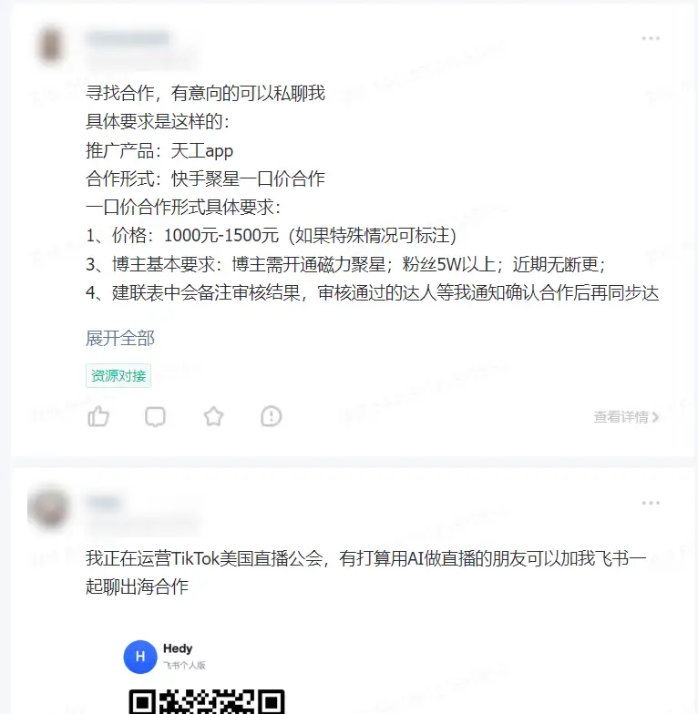Click the Feishu QR code image
698x714 pixels.
(207, 701)
